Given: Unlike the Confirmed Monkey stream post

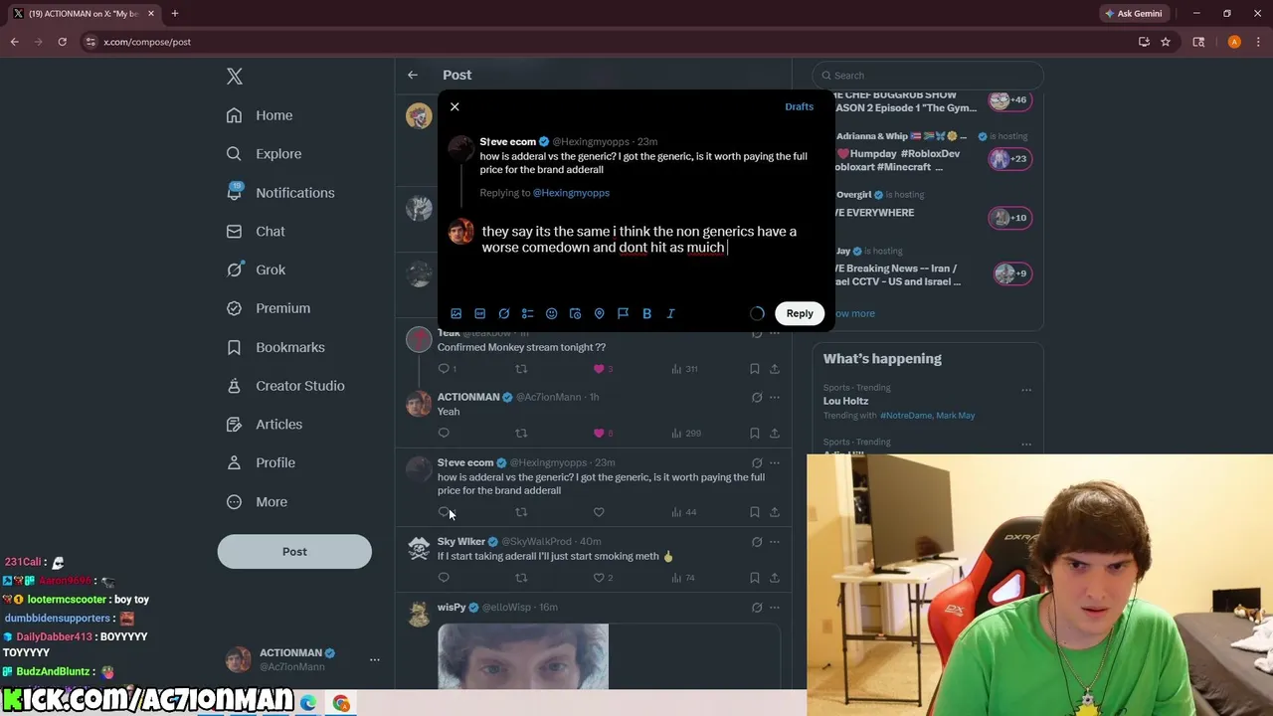Looking at the screenshot, I should [599, 369].
